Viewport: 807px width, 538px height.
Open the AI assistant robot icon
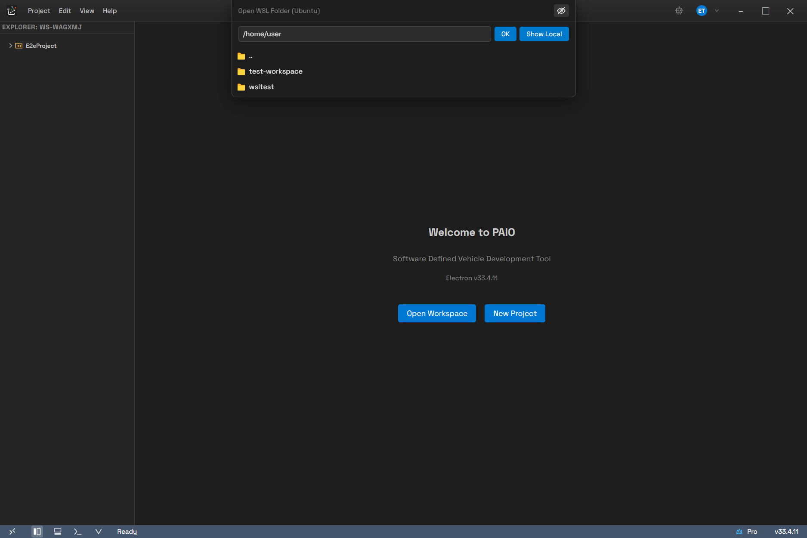click(x=679, y=11)
